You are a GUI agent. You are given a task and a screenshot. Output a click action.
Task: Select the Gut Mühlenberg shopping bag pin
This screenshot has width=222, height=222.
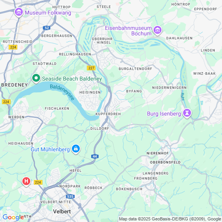coord(76,149)
